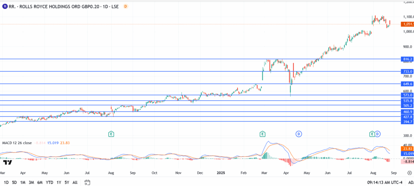Select the 1Y time range
414x186 pixels.
59,182
